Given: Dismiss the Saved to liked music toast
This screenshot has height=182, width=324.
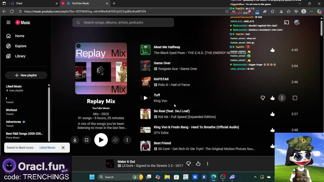Looking at the screenshot, I should (x=63, y=148).
